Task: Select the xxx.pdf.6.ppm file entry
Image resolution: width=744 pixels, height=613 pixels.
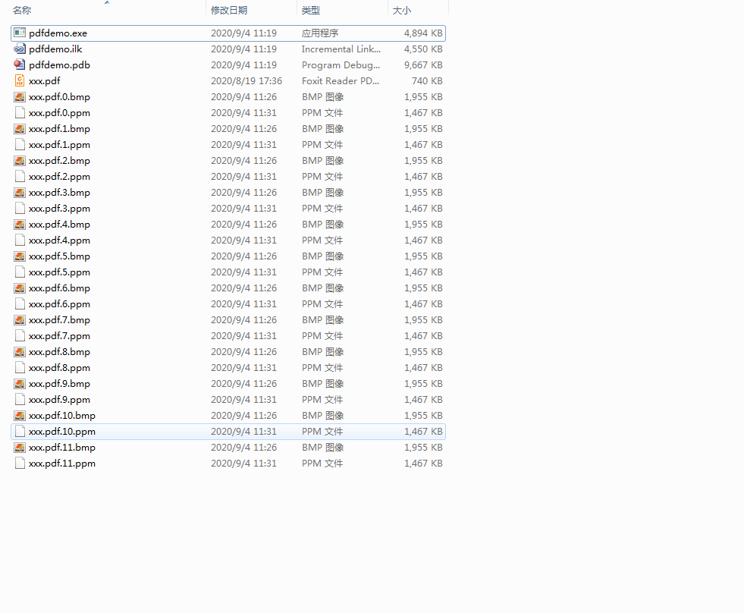Action: [x=228, y=304]
